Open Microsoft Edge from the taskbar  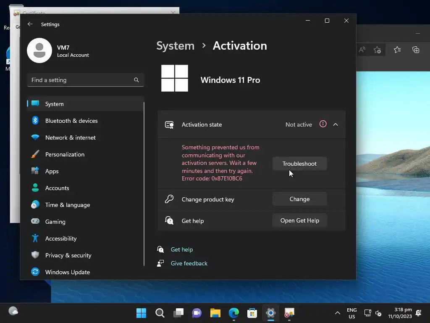(x=233, y=313)
